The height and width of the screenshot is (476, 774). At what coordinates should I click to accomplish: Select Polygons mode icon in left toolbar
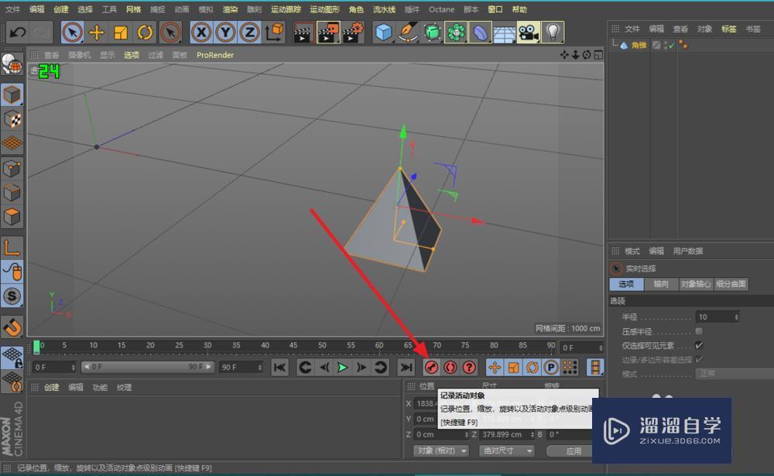tap(12, 217)
